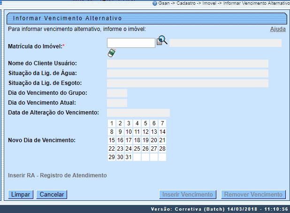The height and width of the screenshot is (213, 290).
Task: Focus the Matrícula do Imóvel input field
Action: [131, 43]
